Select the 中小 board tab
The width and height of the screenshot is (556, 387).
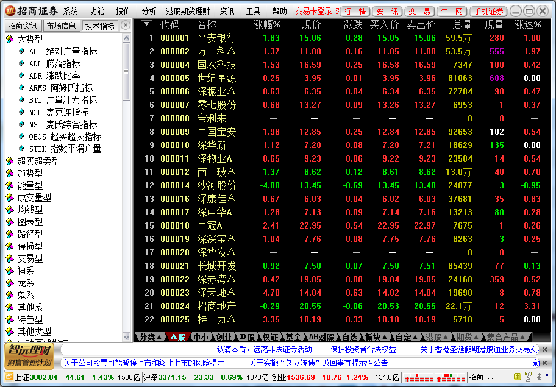[x=201, y=337]
